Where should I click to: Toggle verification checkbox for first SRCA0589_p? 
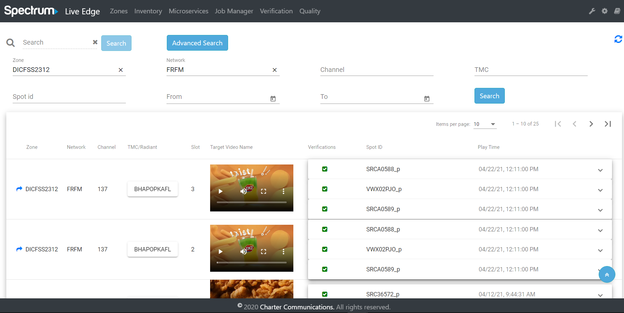[325, 209]
